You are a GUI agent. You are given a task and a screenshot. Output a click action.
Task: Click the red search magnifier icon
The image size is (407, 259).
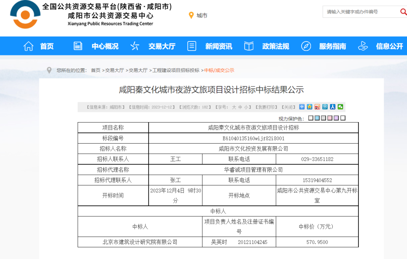pyautogui.click(x=404, y=12)
